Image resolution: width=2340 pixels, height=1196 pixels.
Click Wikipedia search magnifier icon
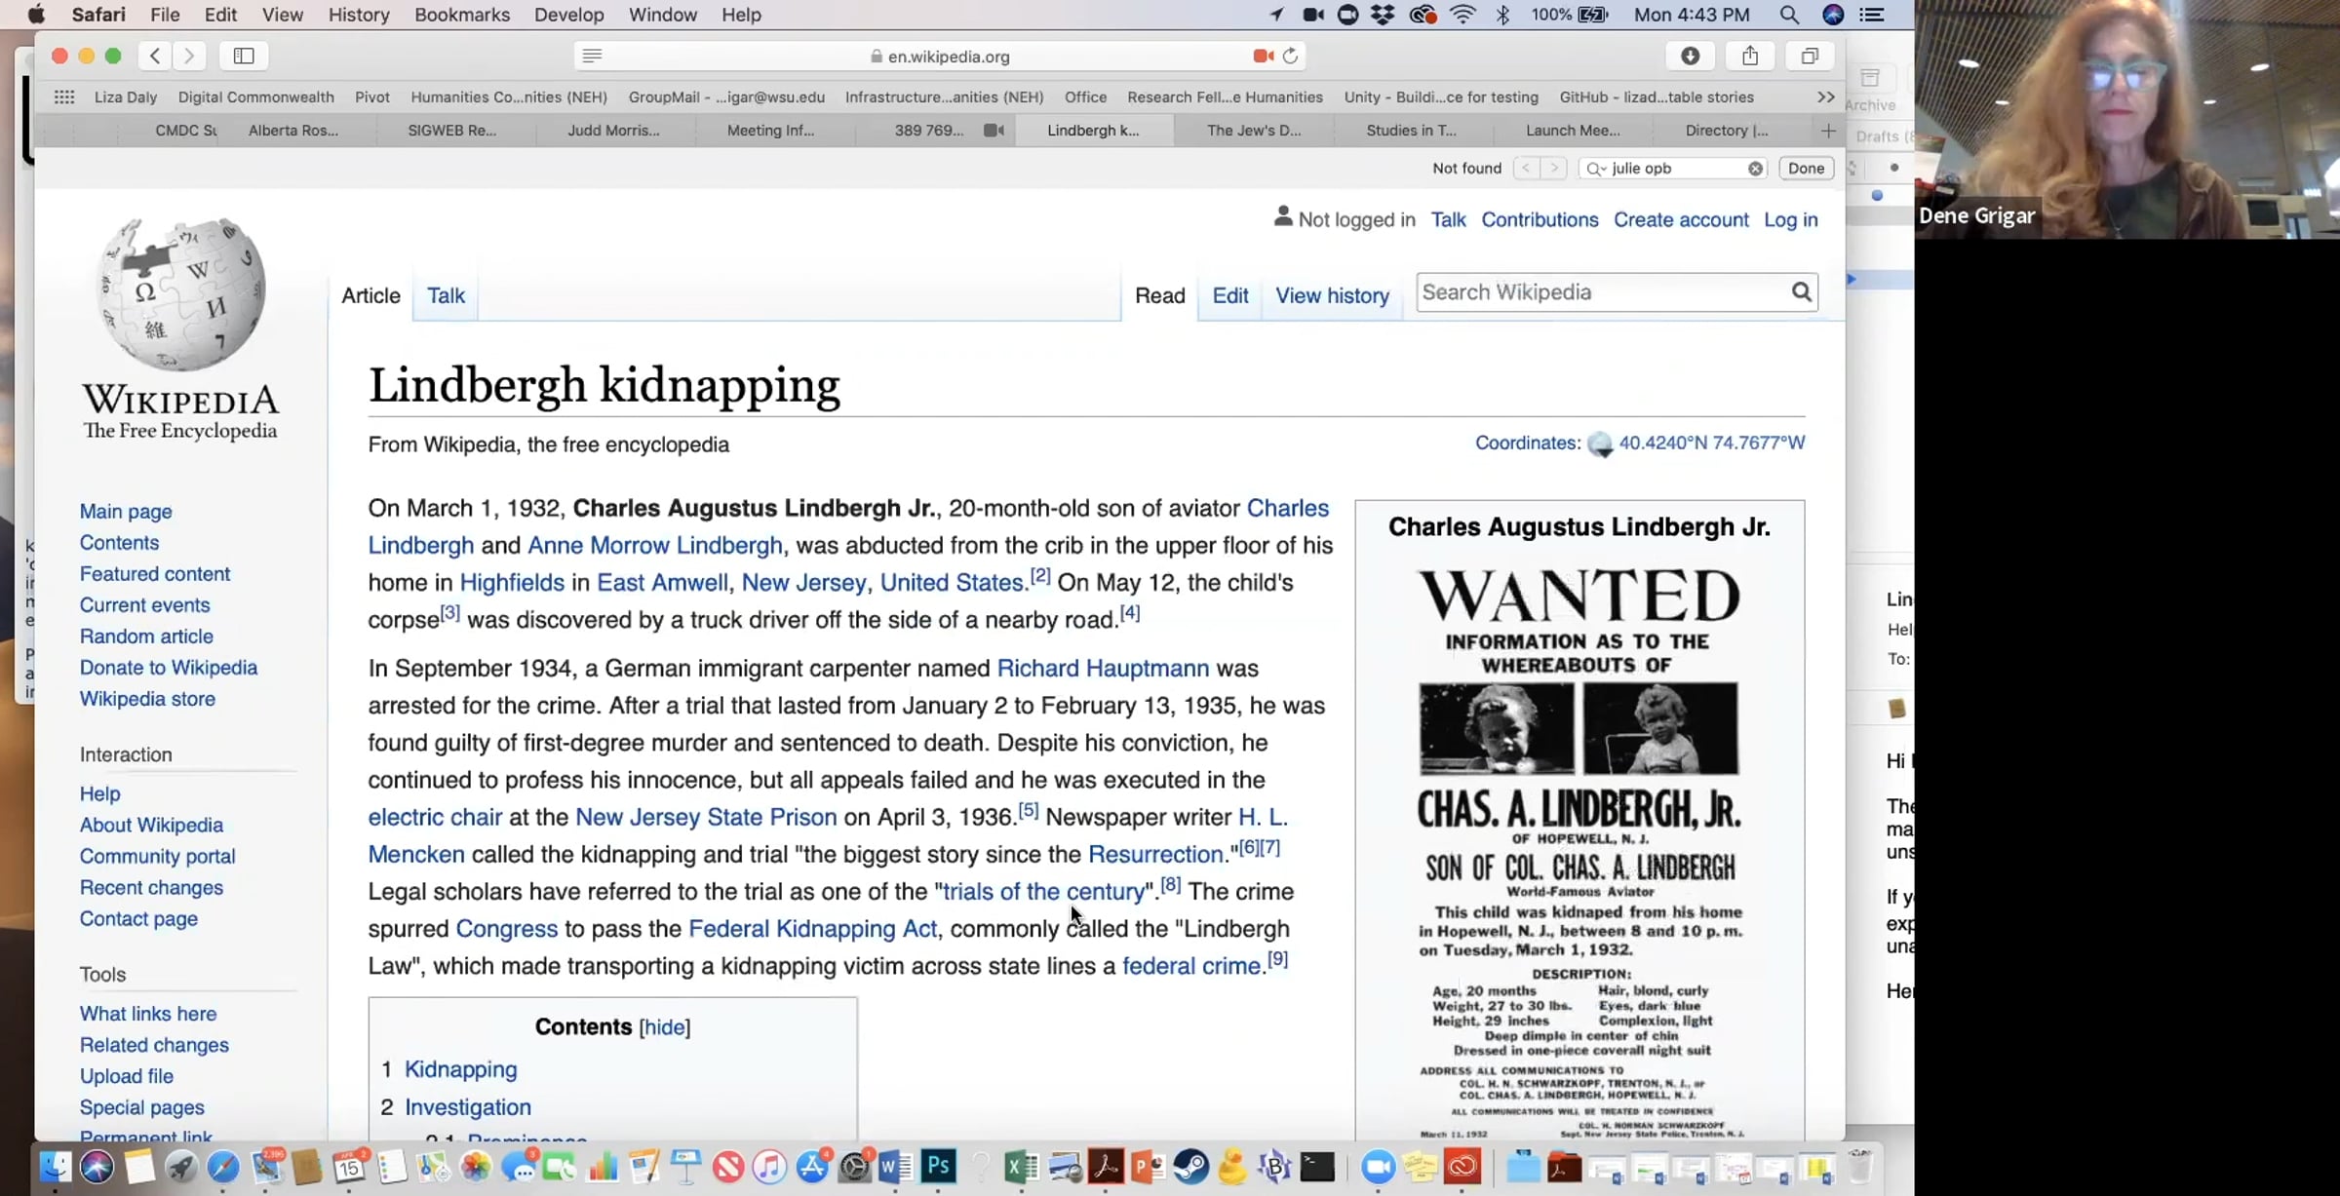[x=1801, y=292]
